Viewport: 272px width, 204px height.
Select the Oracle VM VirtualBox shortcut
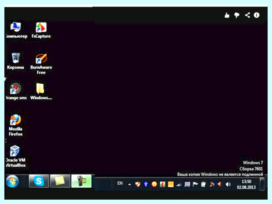click(15, 156)
